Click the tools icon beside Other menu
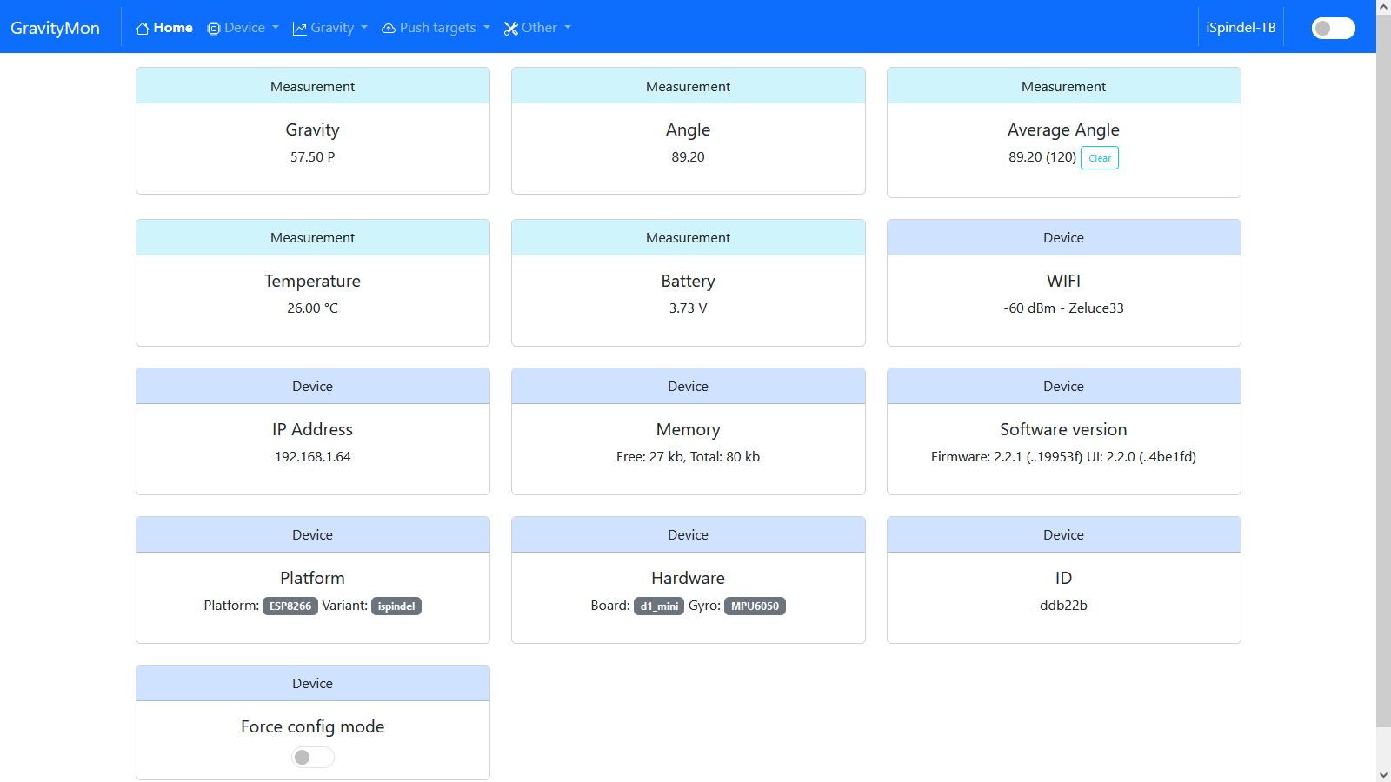Viewport: 1391px width, 782px height. coord(511,29)
